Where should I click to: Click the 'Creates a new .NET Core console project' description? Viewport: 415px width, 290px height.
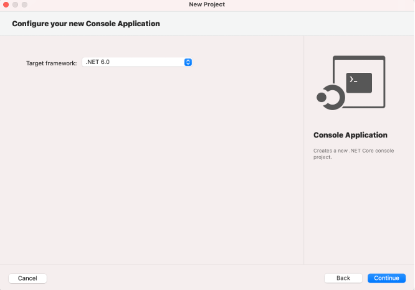(353, 154)
